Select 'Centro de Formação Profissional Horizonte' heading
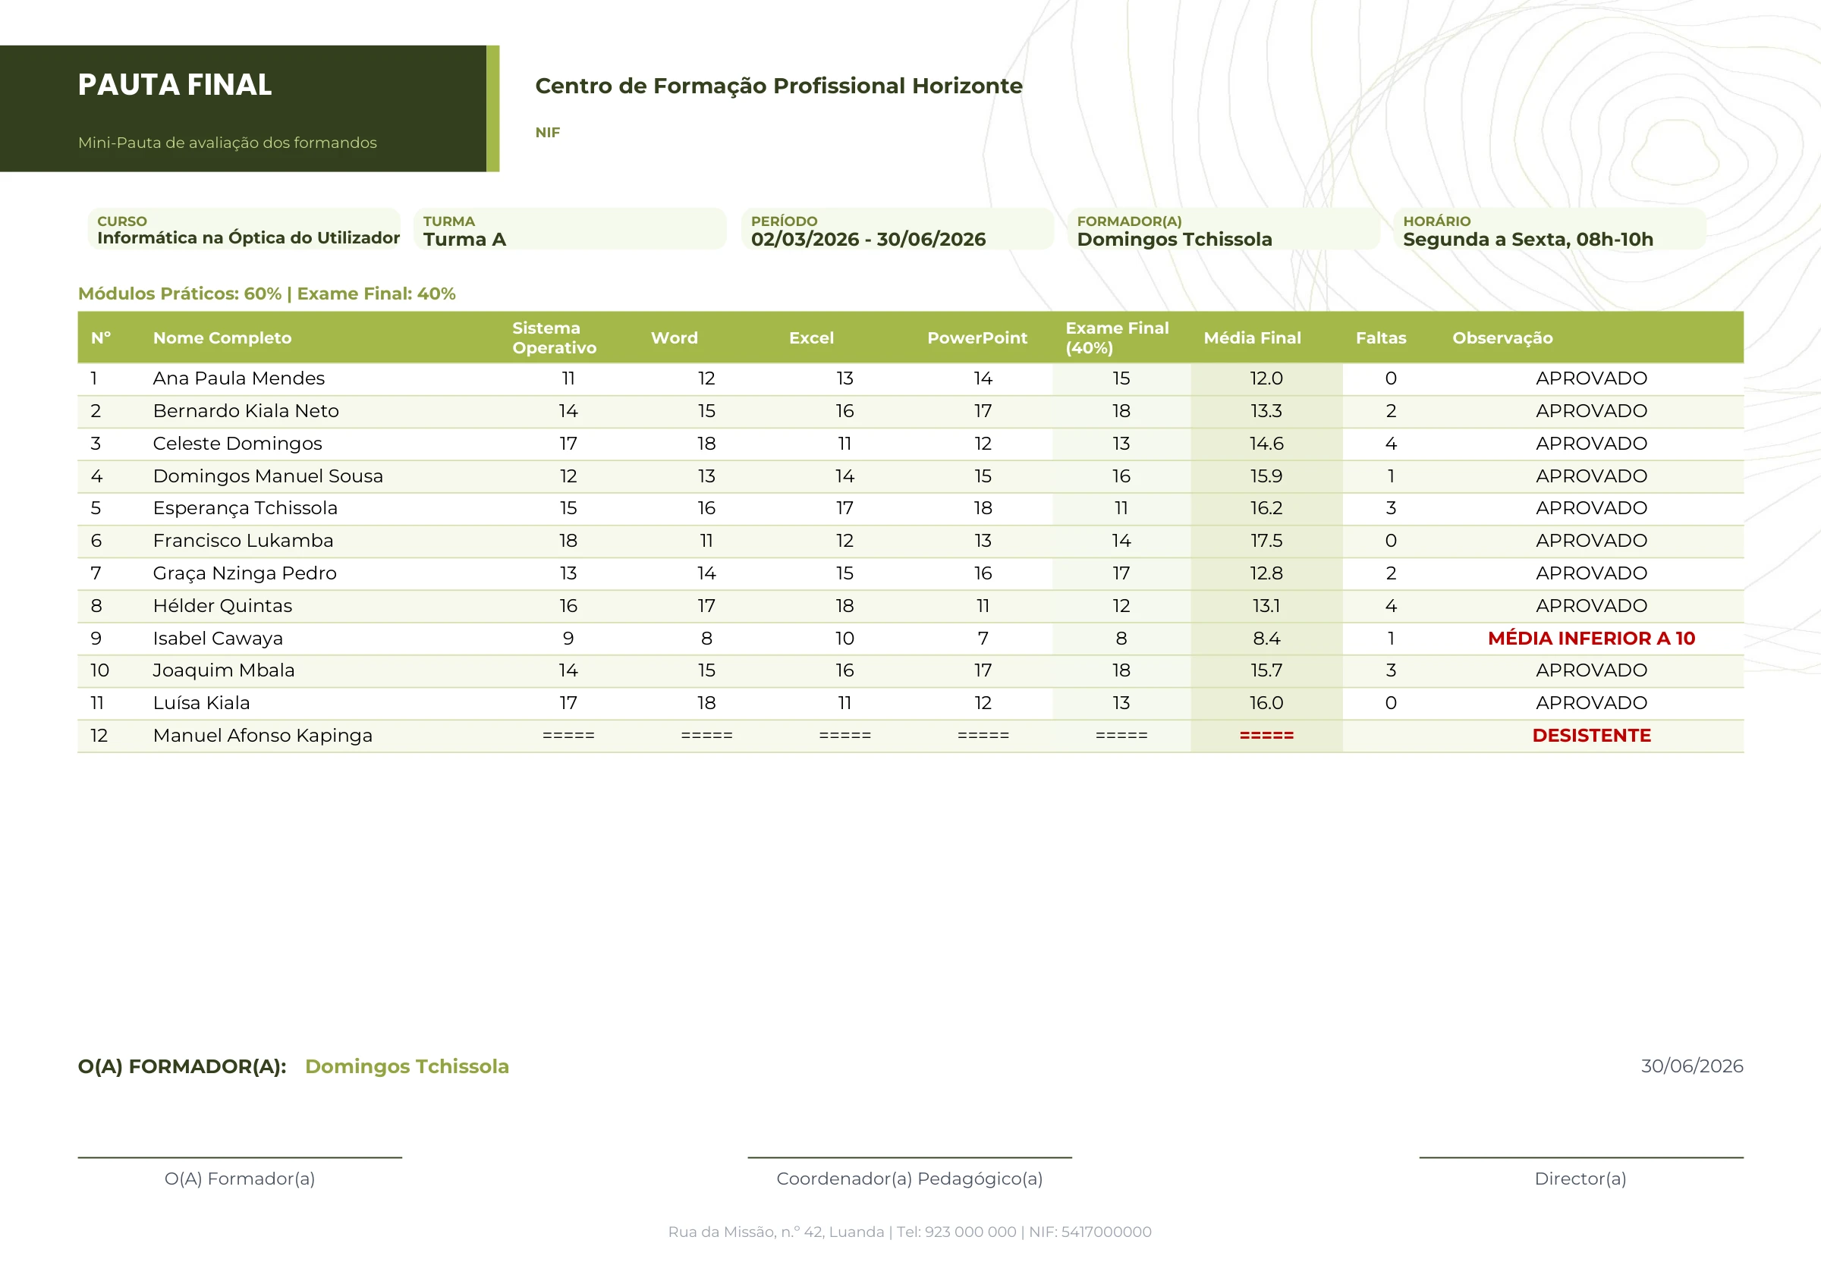 (778, 86)
